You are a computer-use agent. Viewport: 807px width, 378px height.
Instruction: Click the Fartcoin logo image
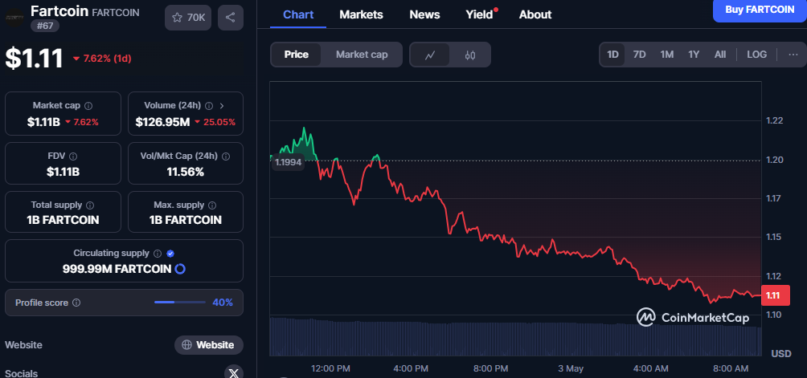click(x=14, y=18)
